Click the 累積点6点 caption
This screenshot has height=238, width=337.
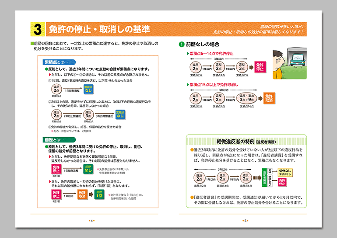(246, 186)
